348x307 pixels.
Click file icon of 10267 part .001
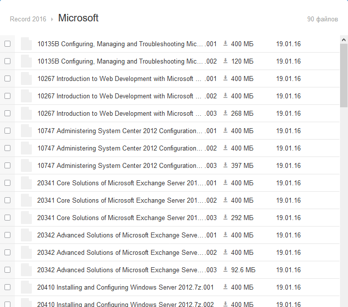pos(26,78)
